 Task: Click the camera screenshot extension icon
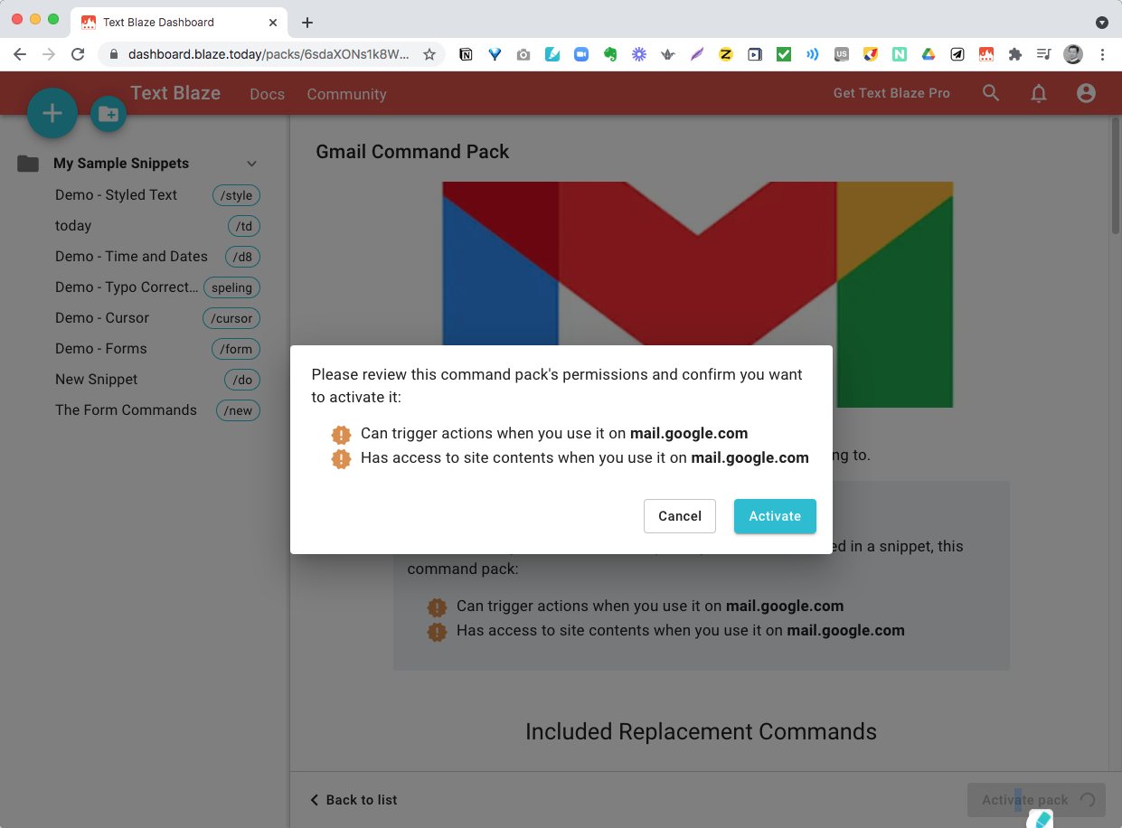[523, 54]
